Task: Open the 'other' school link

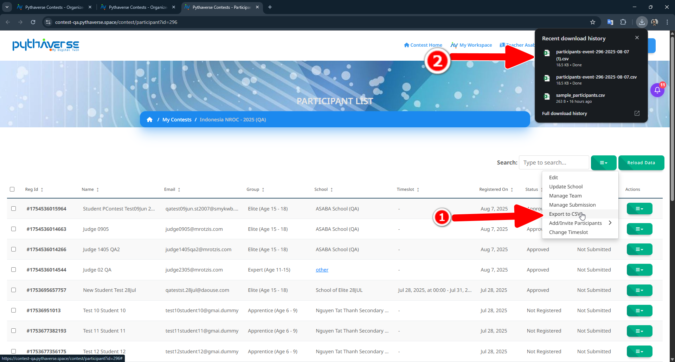Action: pos(322,270)
